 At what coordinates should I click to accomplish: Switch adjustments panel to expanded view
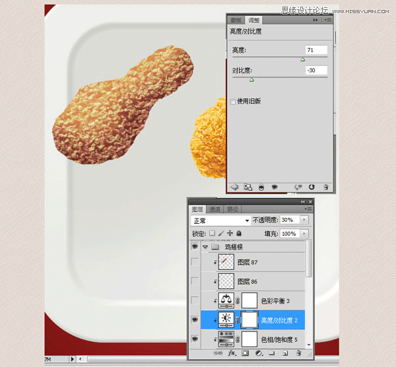tap(247, 187)
